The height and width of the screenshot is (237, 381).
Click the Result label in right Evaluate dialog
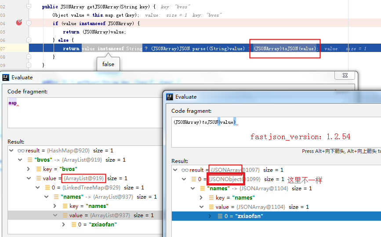click(180, 161)
